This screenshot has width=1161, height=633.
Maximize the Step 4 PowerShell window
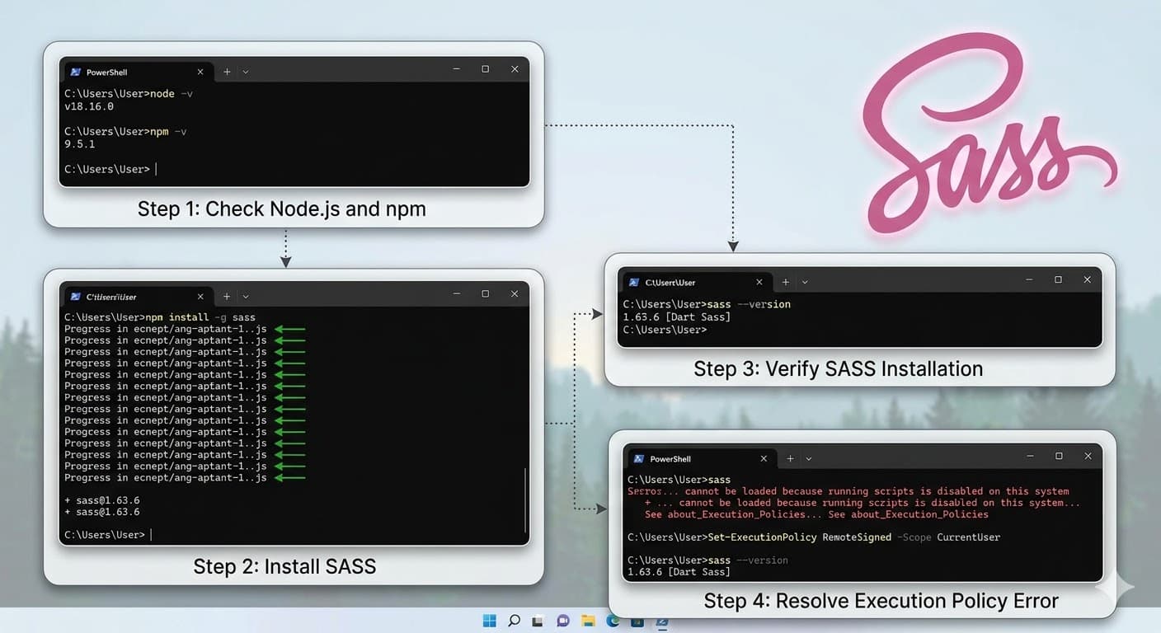tap(1060, 456)
